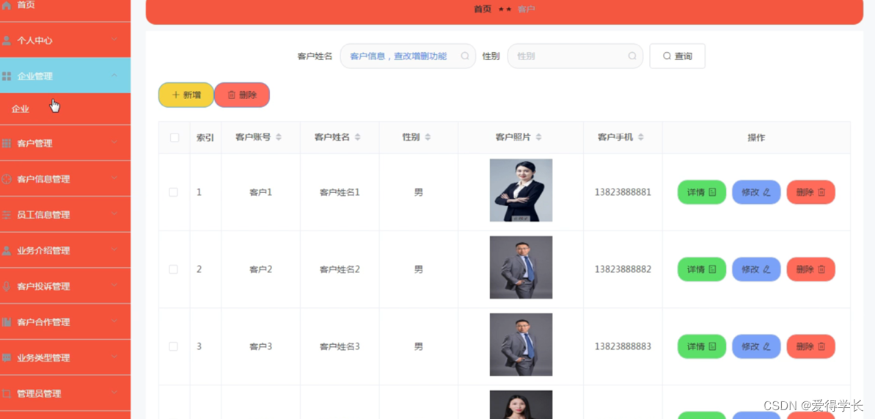
Task: Click 修改 for 客户3
Action: click(756, 346)
